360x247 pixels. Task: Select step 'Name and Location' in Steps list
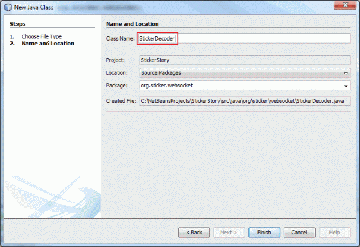[x=48, y=44]
